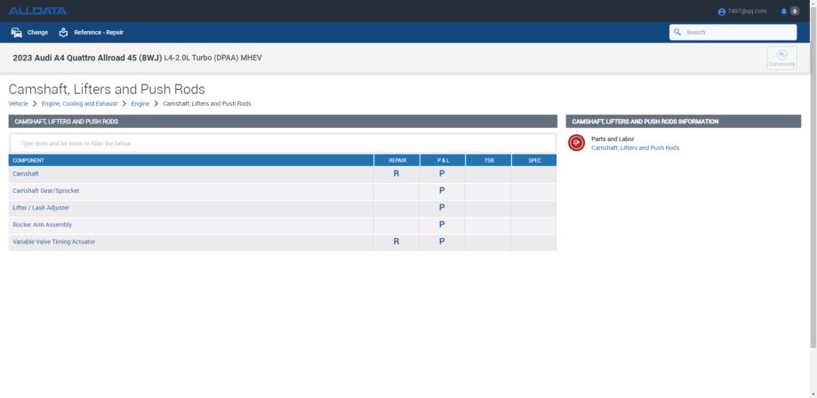This screenshot has width=817, height=398.
Task: Open the Variable Valve Timing Actuator link
Action: [x=53, y=242]
